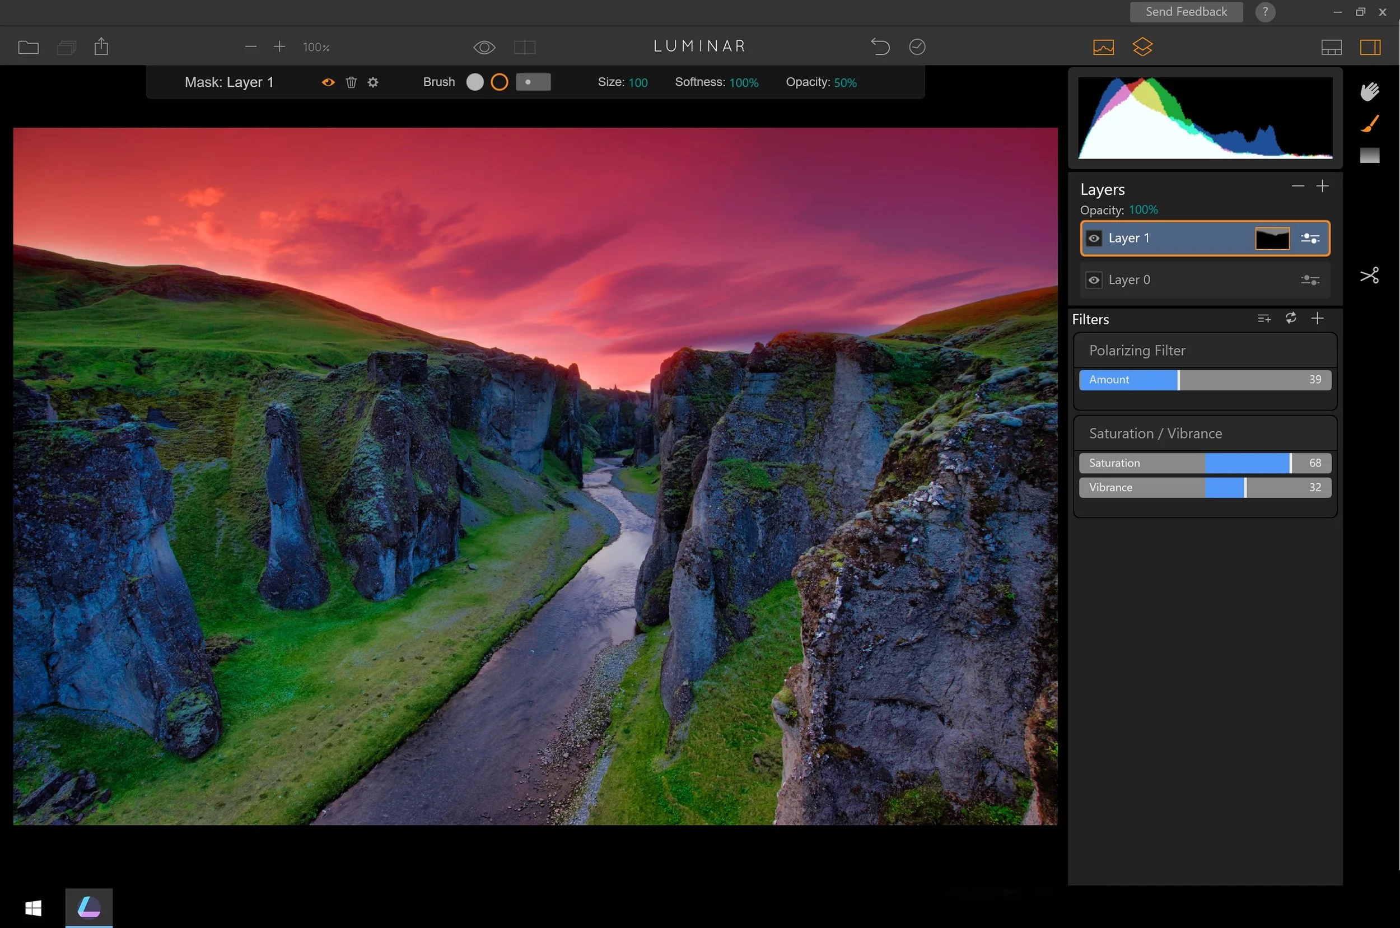Viewport: 1400px width, 928px height.
Task: Select the crop scissors tool
Action: (x=1369, y=275)
